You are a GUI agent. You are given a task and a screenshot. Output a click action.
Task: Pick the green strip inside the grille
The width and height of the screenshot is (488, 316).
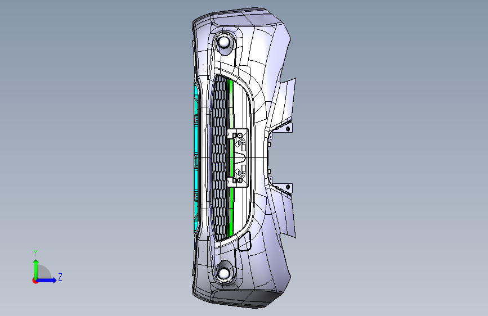point(231,158)
